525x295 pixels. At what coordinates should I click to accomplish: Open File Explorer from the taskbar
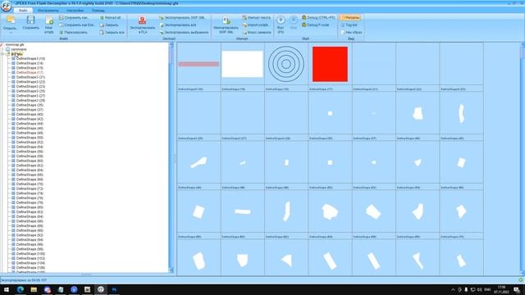pos(34,289)
